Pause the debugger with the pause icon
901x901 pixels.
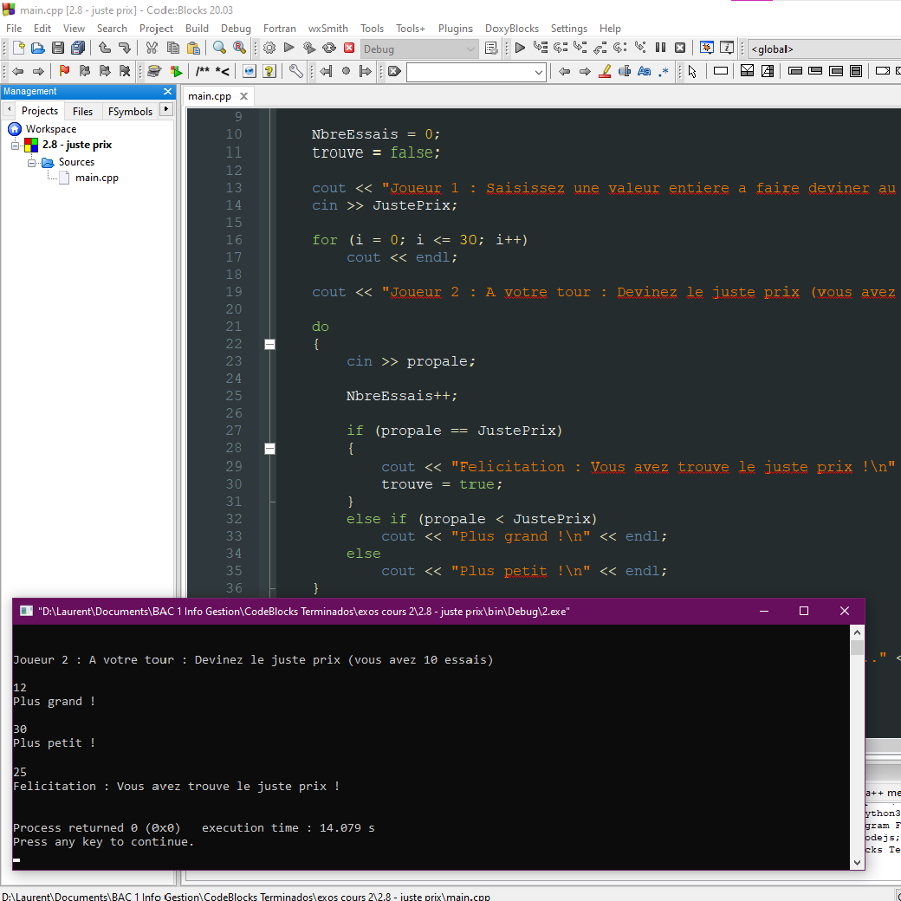[659, 48]
